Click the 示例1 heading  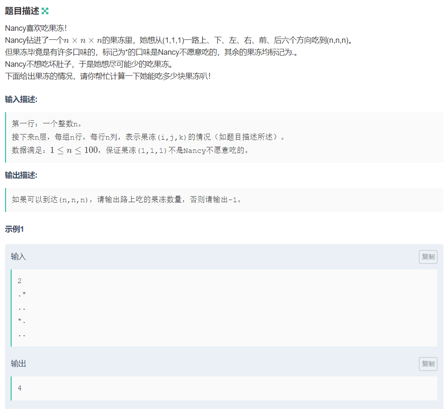(x=14, y=229)
